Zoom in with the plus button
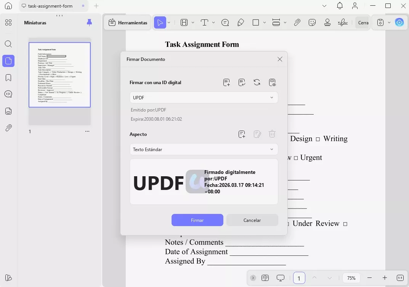Viewport: 409px width, 287px height. click(385, 278)
